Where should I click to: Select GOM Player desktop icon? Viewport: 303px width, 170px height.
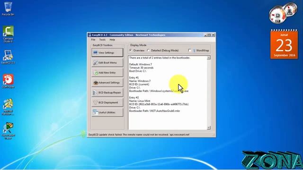click(x=8, y=81)
